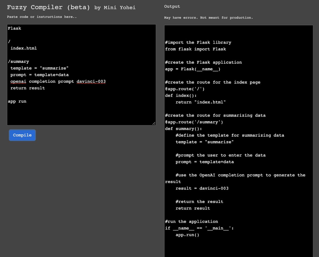Click the "Flask" line in the input
This screenshot has height=257, width=319.
(x=14, y=28)
